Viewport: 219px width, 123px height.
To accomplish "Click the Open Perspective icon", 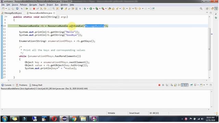I will 207,9.
